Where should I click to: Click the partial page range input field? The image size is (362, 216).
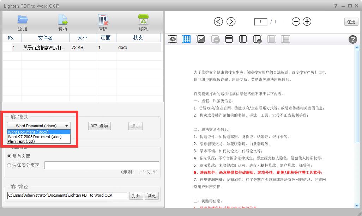point(102,165)
